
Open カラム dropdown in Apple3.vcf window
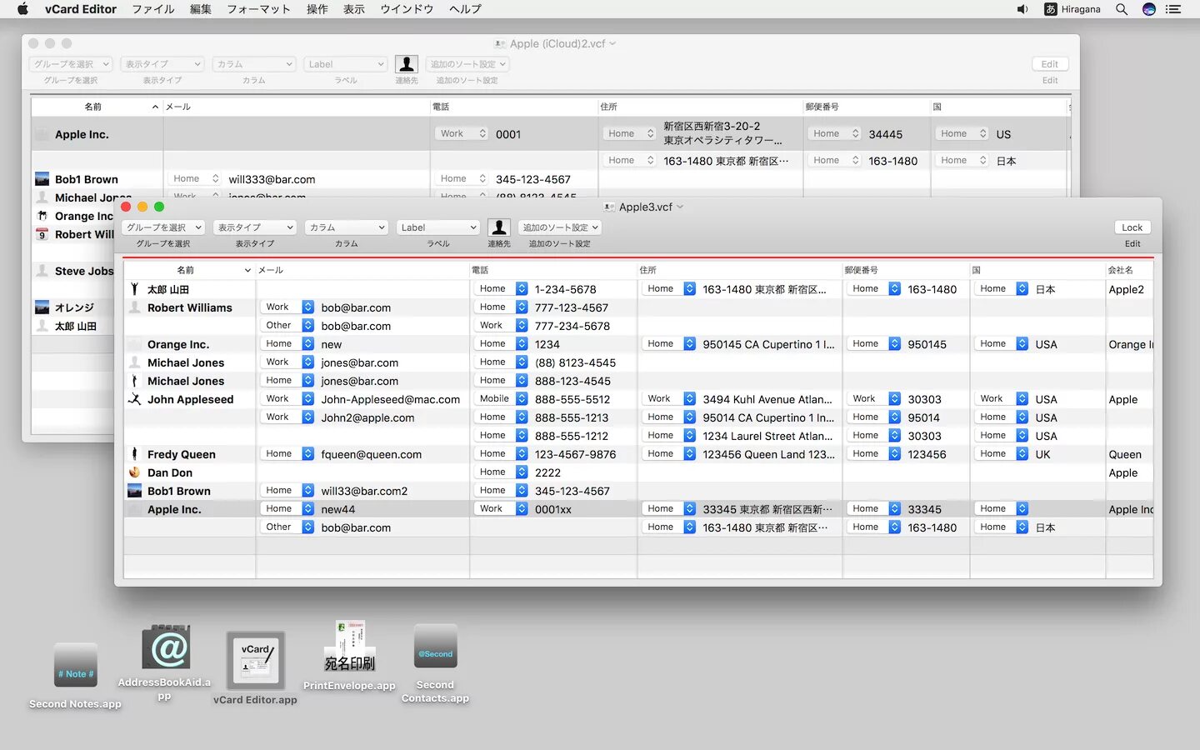[347, 227]
